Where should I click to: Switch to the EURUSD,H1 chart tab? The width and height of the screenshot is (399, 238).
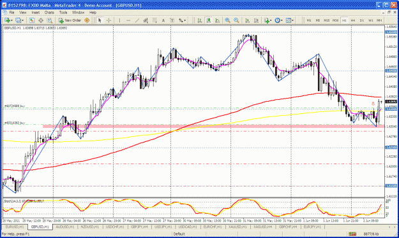tap(15, 227)
